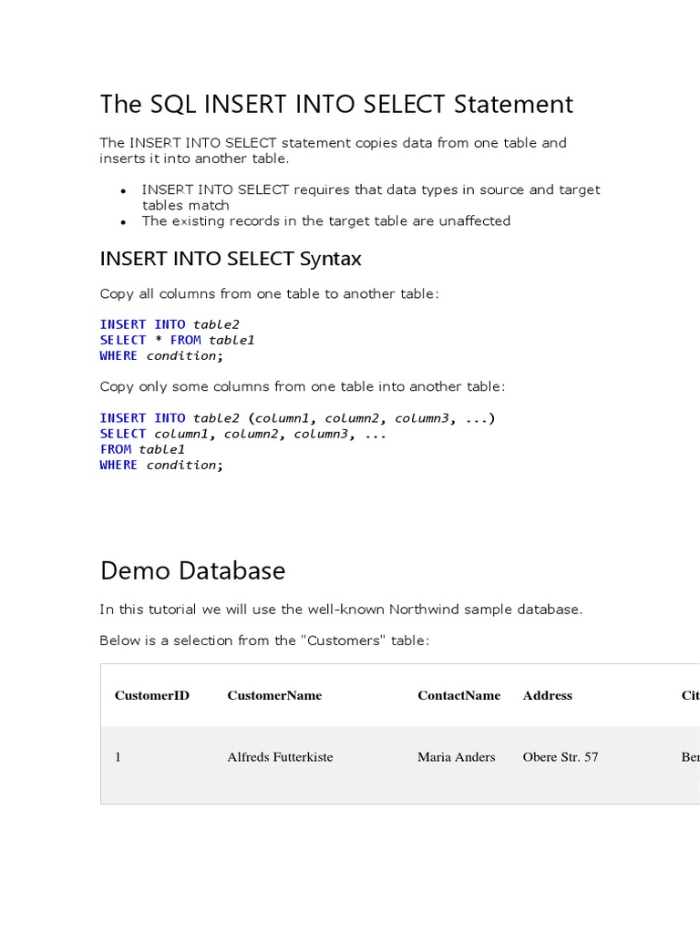This screenshot has height=933, width=700.
Task: Click the "Copy only some columns" sentence
Action: (302, 386)
